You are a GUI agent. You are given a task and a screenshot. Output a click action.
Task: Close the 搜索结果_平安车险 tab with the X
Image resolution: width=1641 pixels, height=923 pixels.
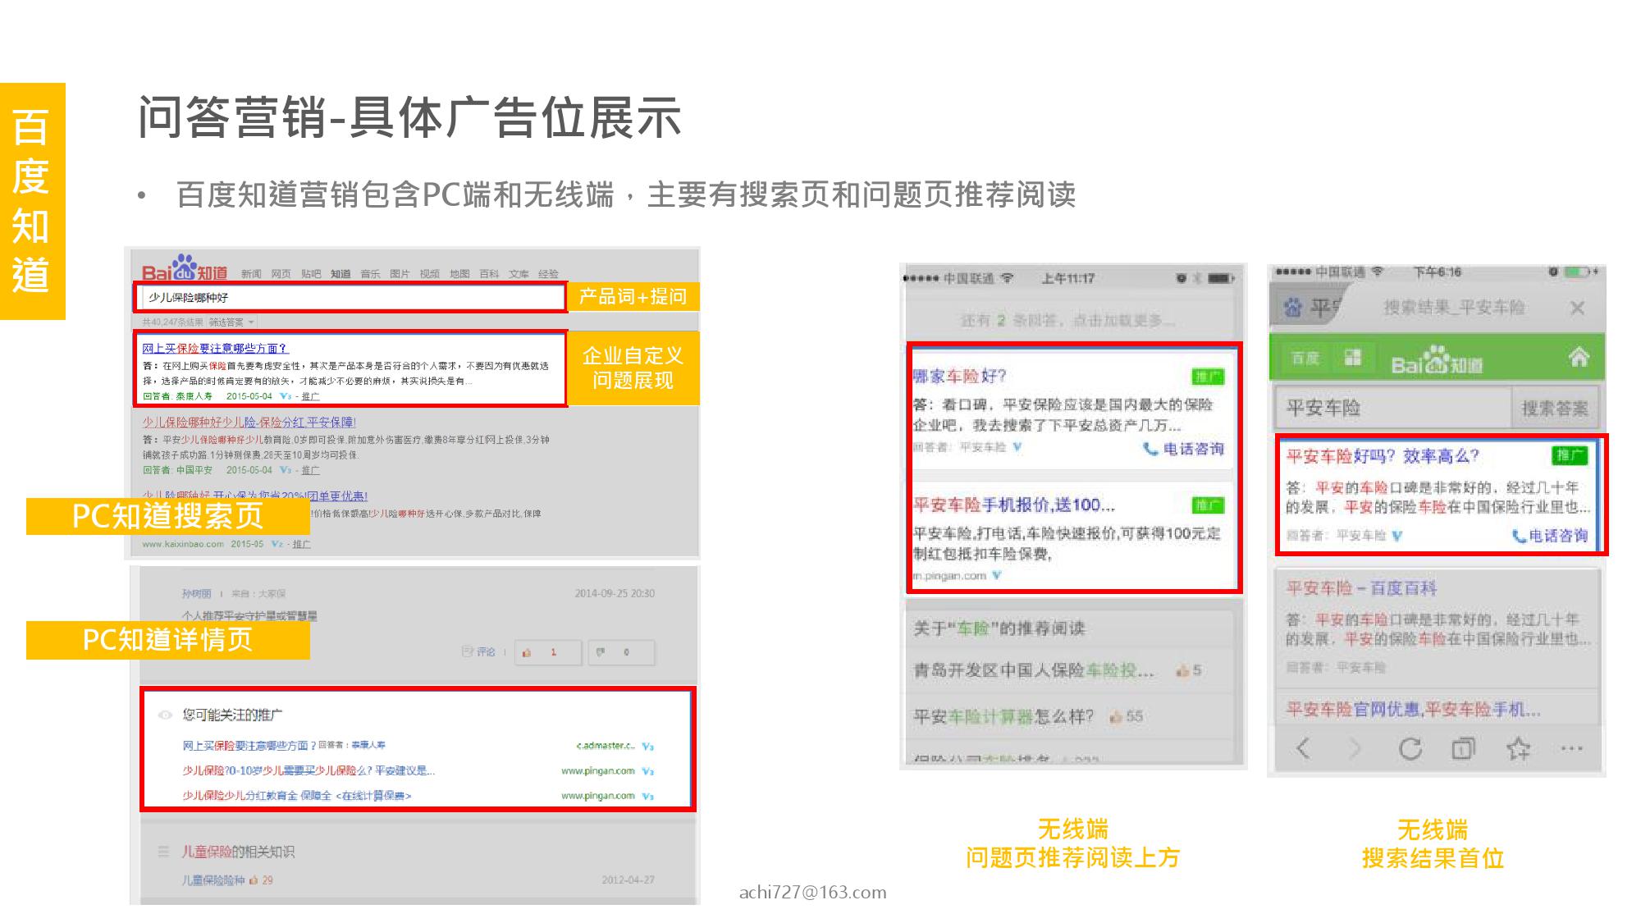(x=1576, y=308)
